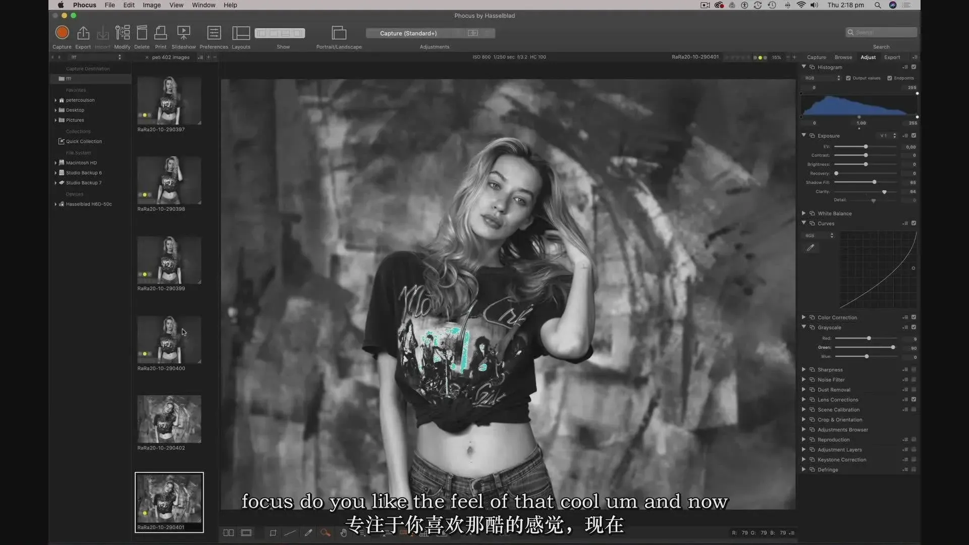Viewport: 969px width, 545px height.
Task: Select the Hasselblad H6D-50c device
Action: (89, 204)
